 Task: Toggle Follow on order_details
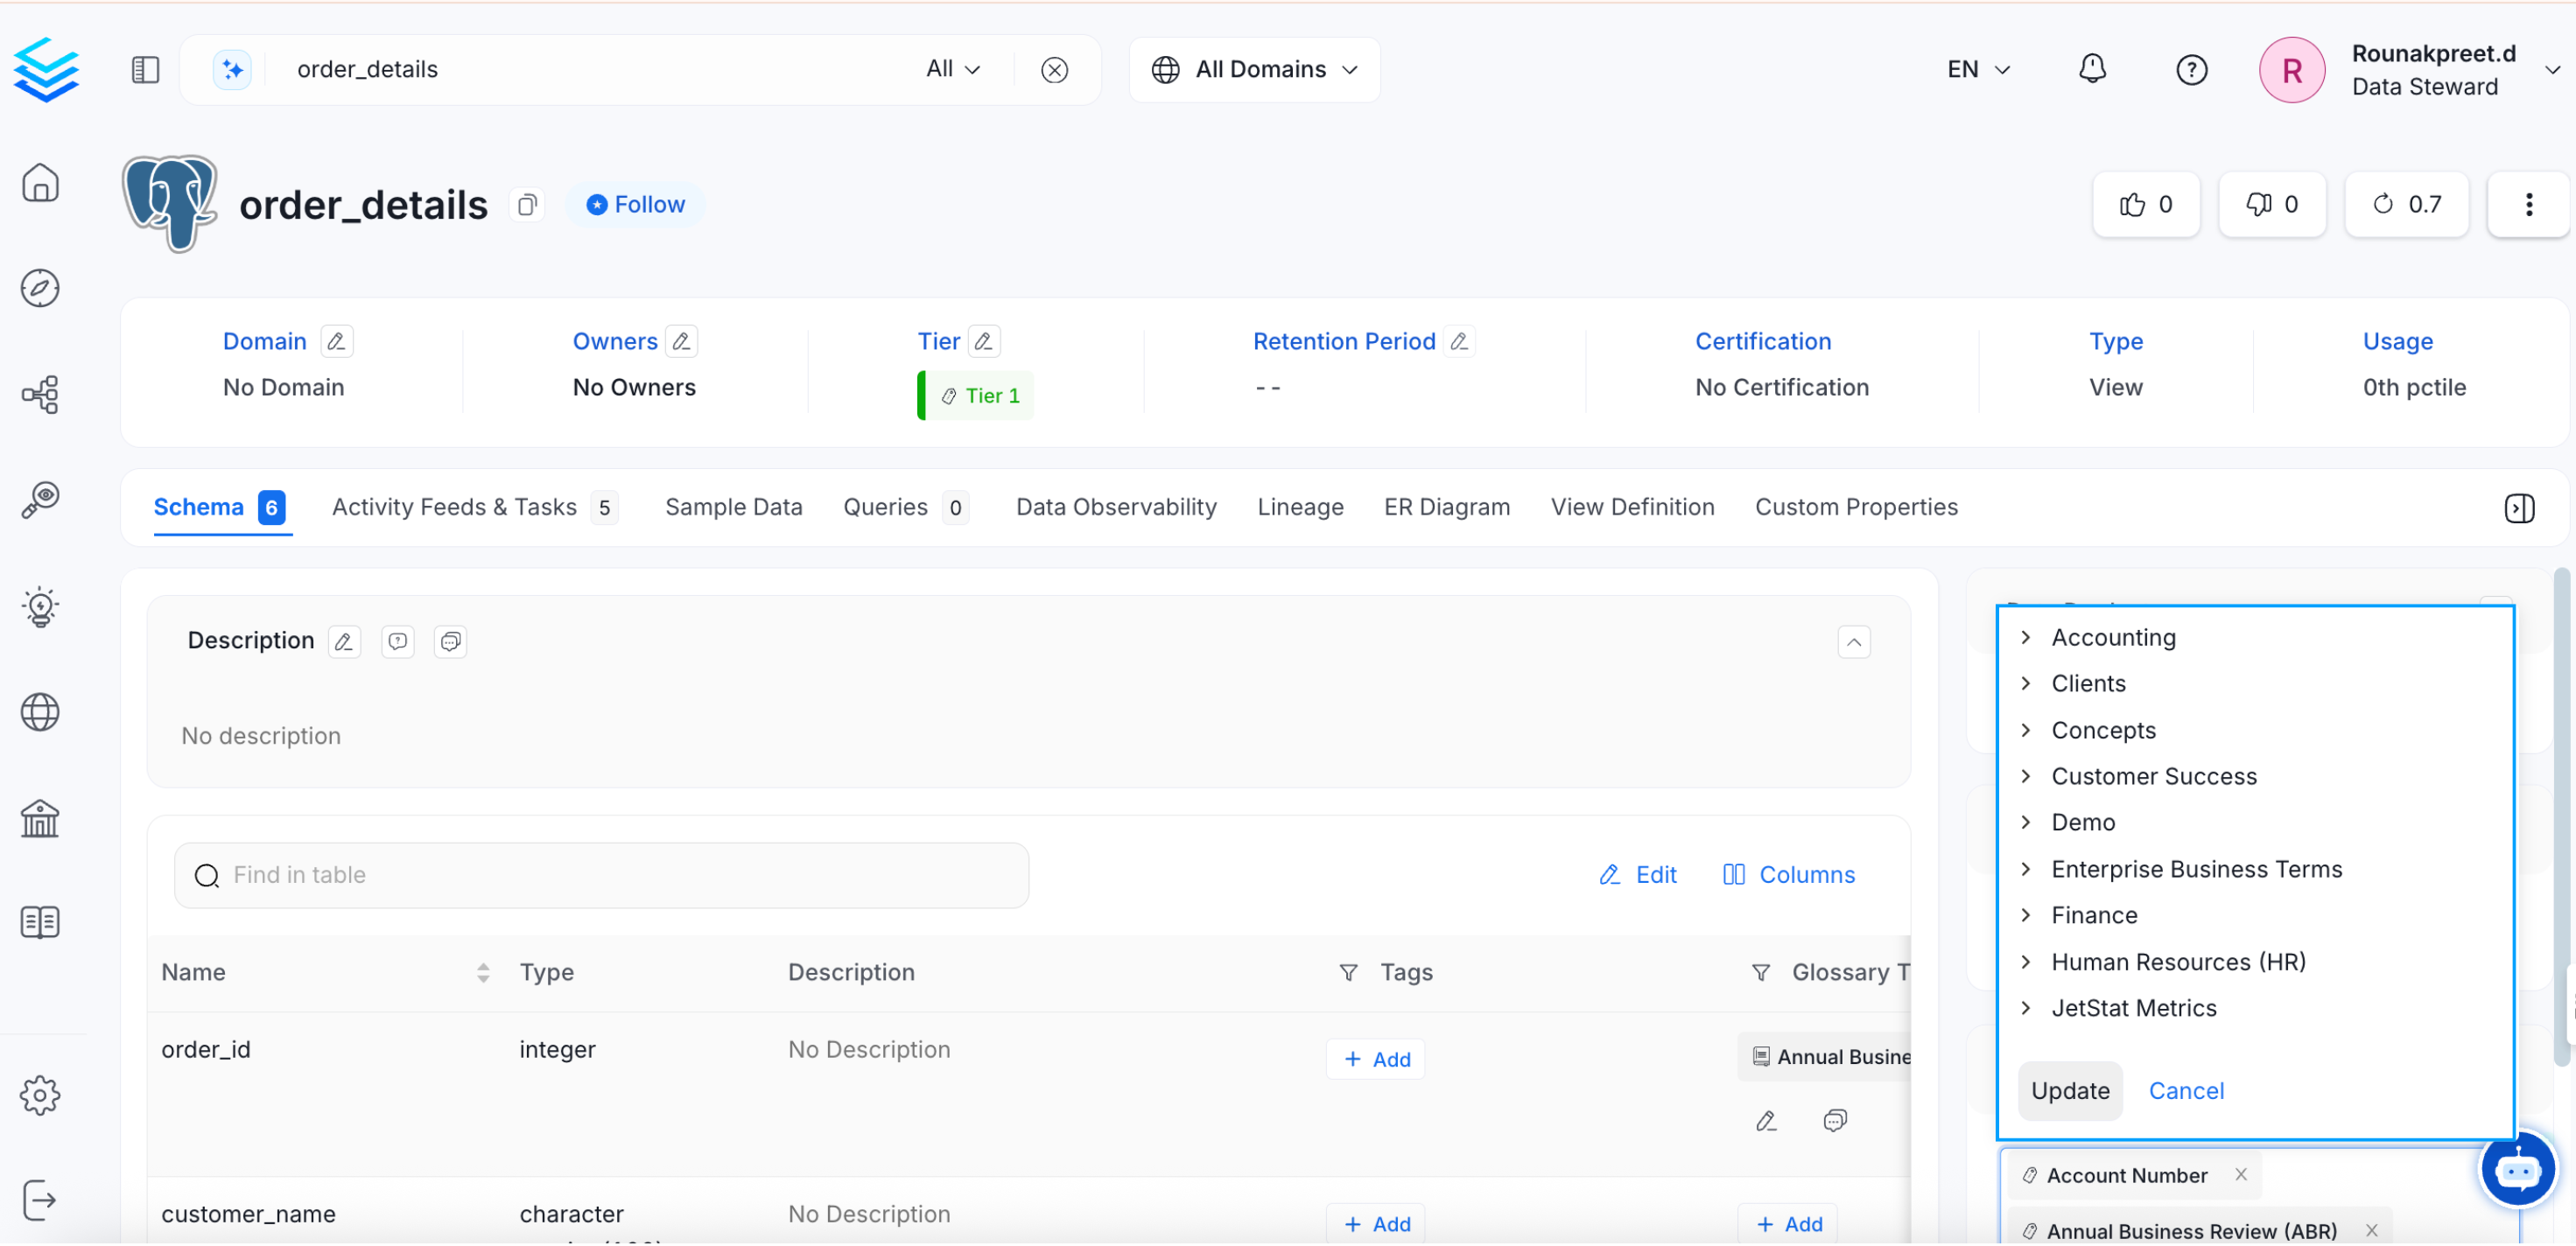click(x=636, y=204)
